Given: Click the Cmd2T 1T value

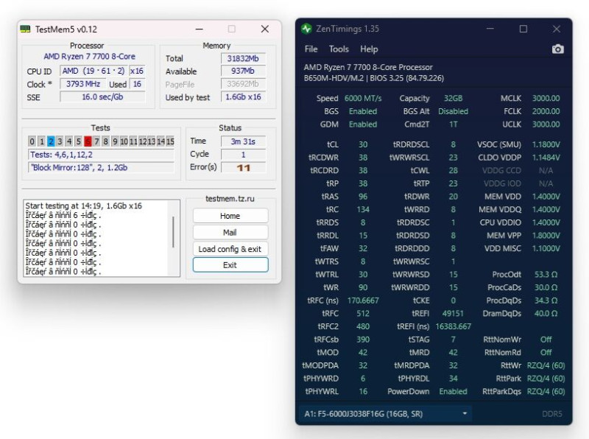Looking at the screenshot, I should point(453,124).
